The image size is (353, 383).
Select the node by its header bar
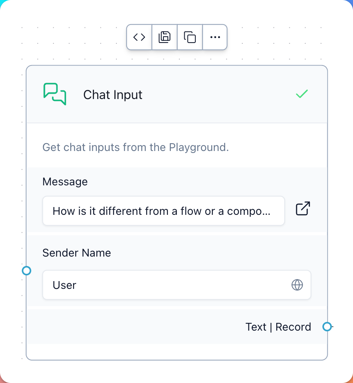click(176, 94)
